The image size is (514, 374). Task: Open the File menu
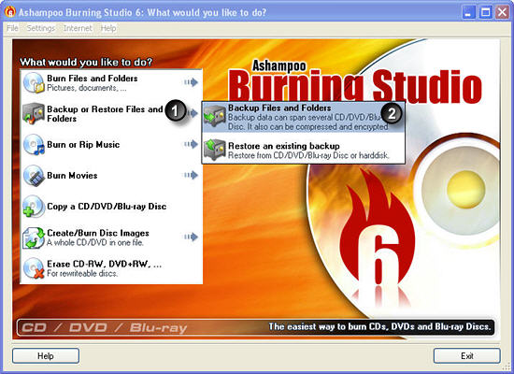point(12,28)
